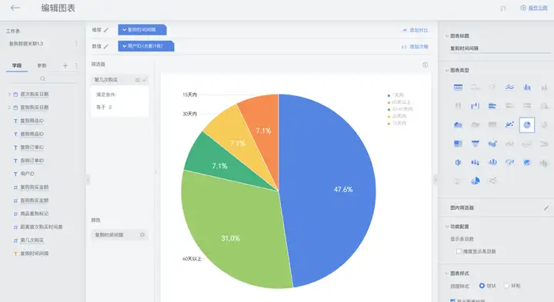
Task: Select the 饼状 radio button
Action: click(x=482, y=286)
